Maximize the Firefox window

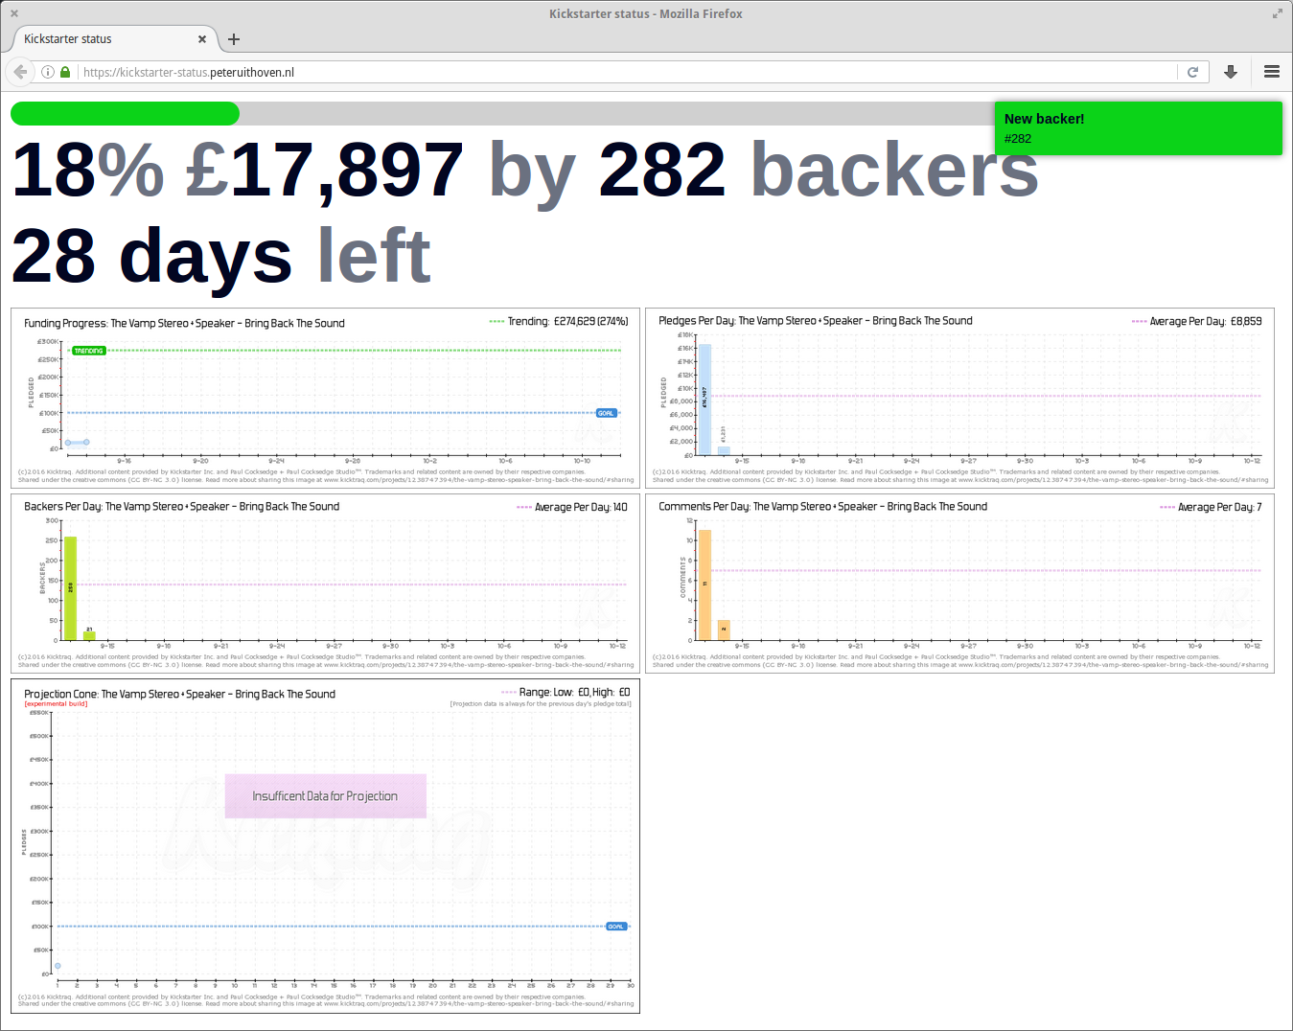pos(1278,13)
